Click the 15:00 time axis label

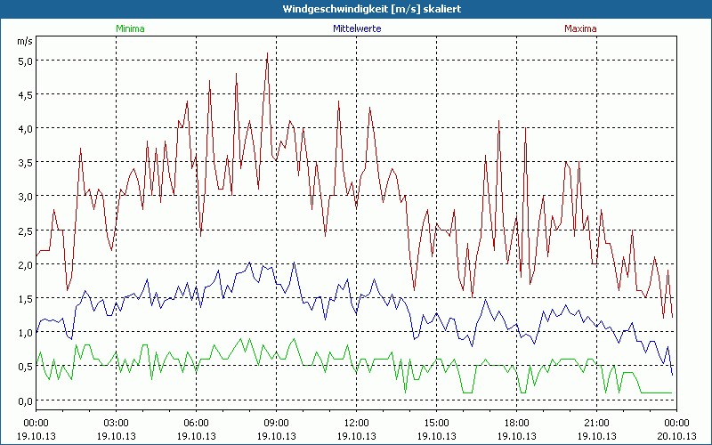click(x=436, y=422)
